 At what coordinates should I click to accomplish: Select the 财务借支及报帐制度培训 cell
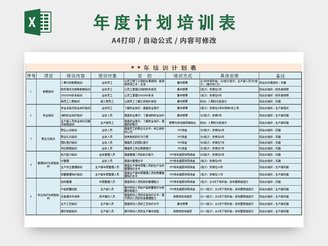tap(76, 89)
